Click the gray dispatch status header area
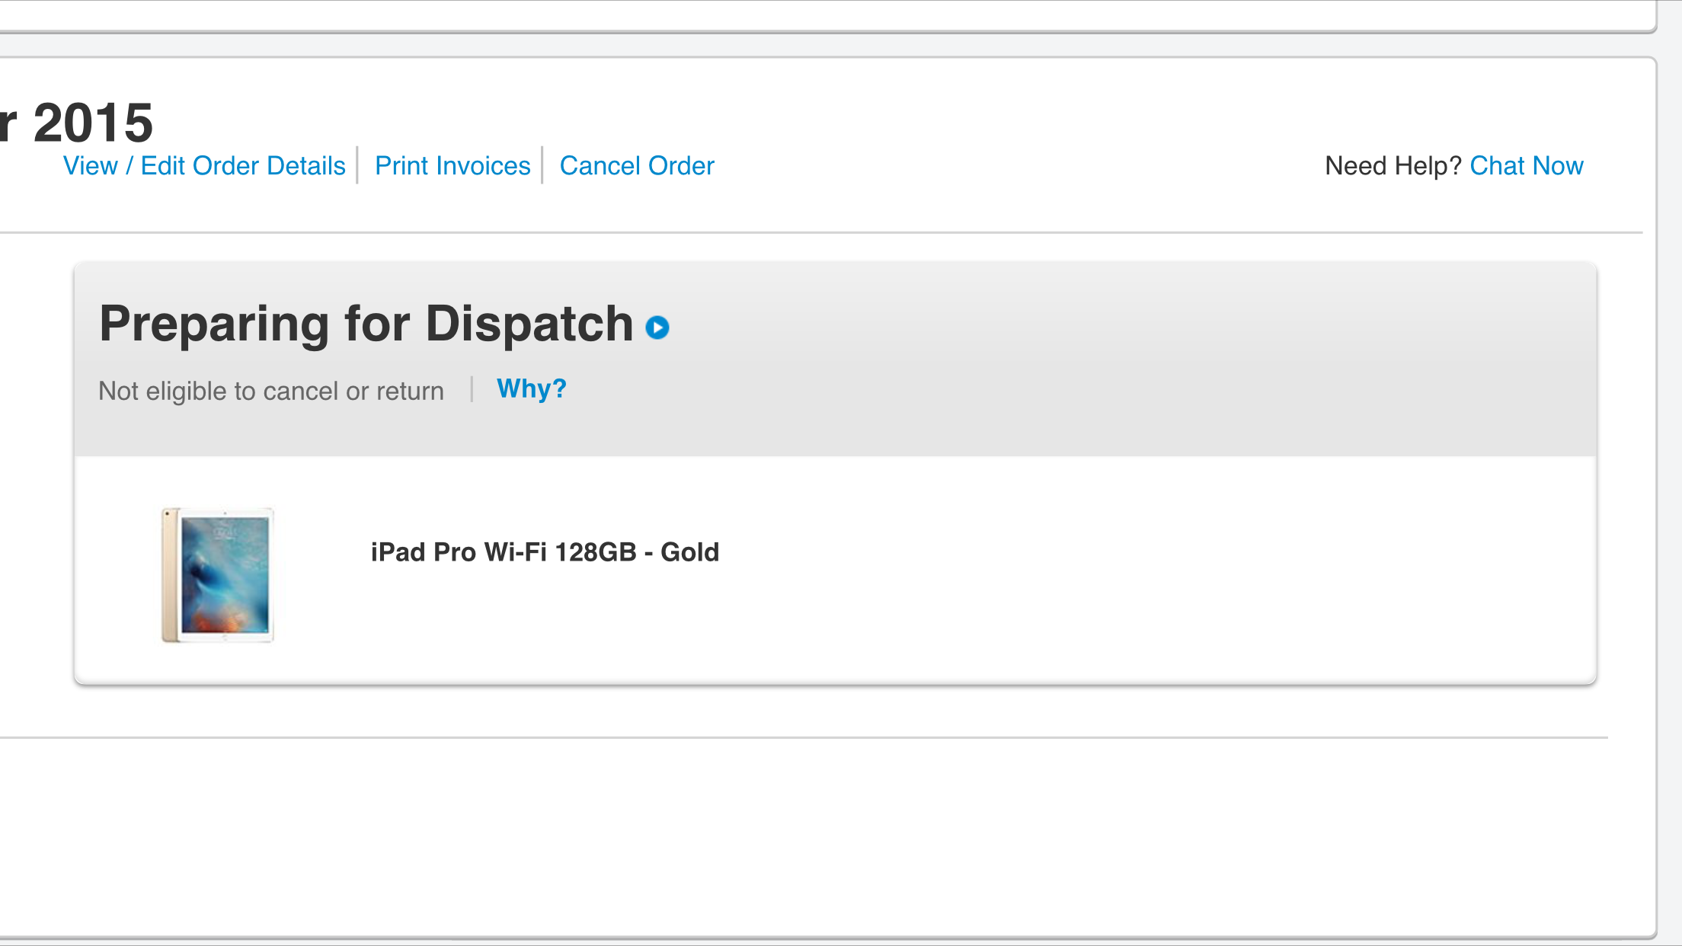 click(x=835, y=360)
